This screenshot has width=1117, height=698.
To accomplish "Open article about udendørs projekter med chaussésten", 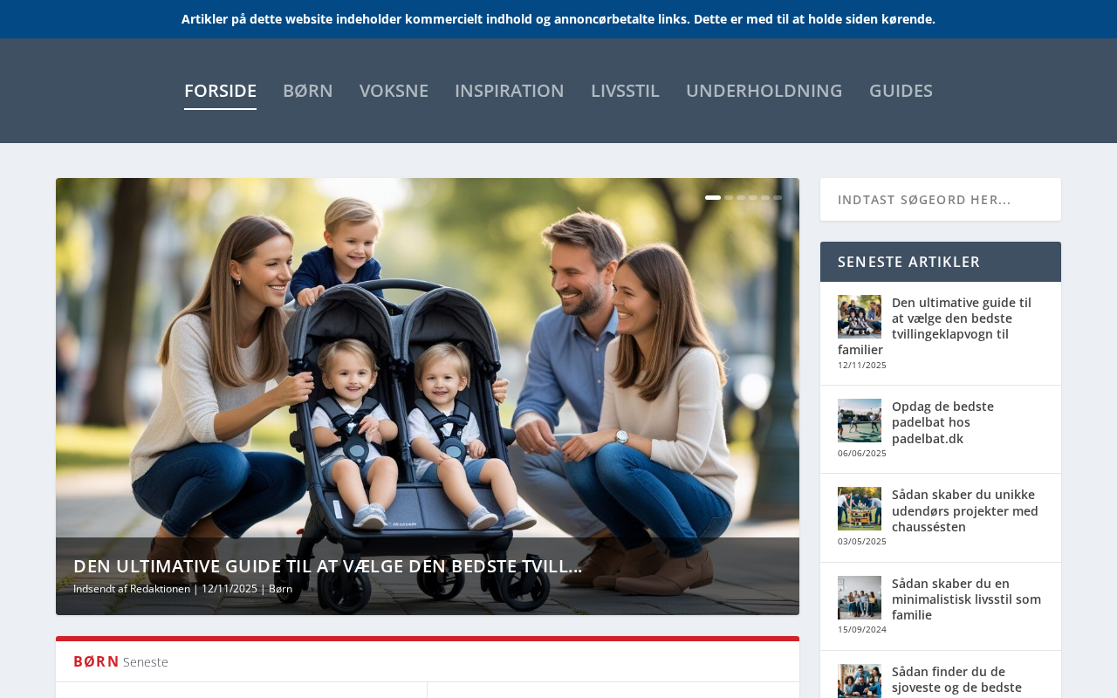I will (965, 510).
